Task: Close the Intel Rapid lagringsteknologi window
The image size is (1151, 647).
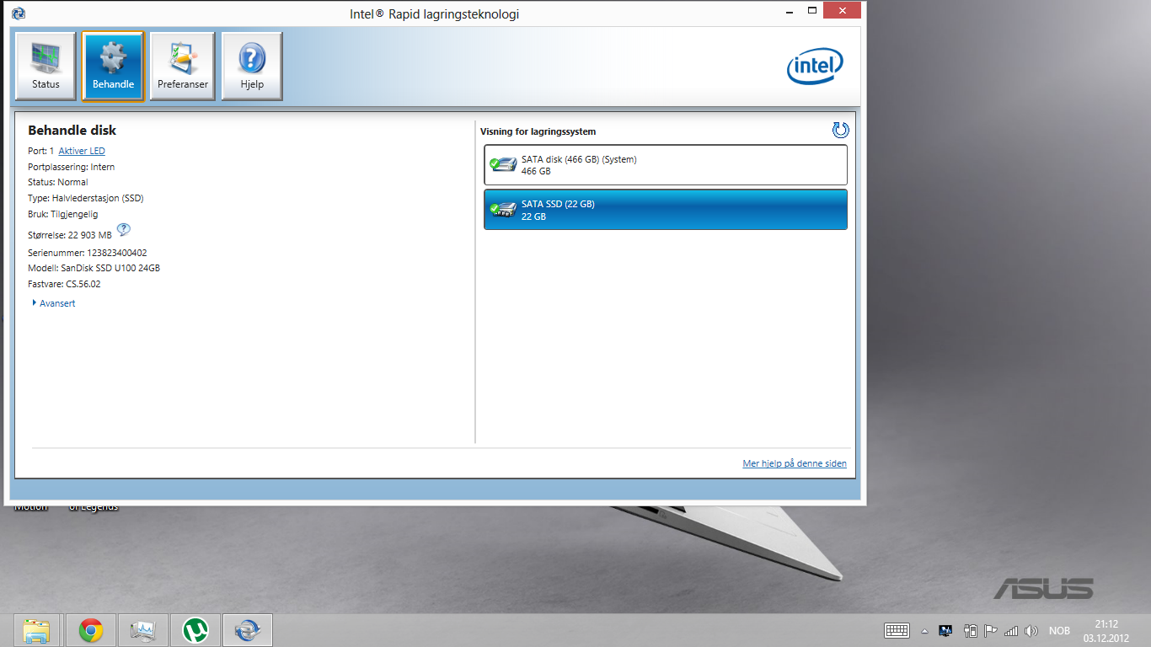Action: [843, 10]
